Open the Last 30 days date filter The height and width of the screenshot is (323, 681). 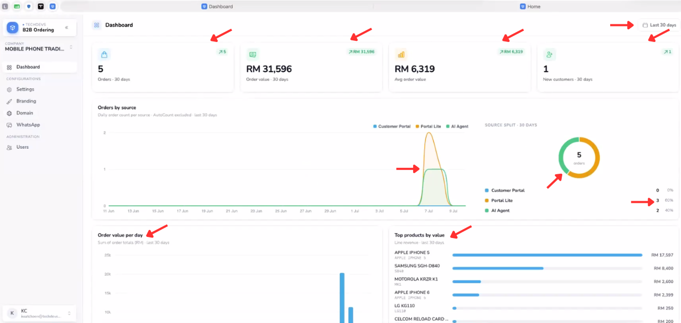coord(659,25)
